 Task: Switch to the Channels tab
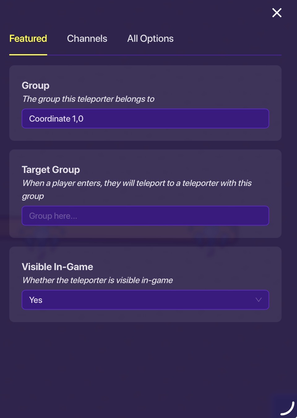coord(87,38)
